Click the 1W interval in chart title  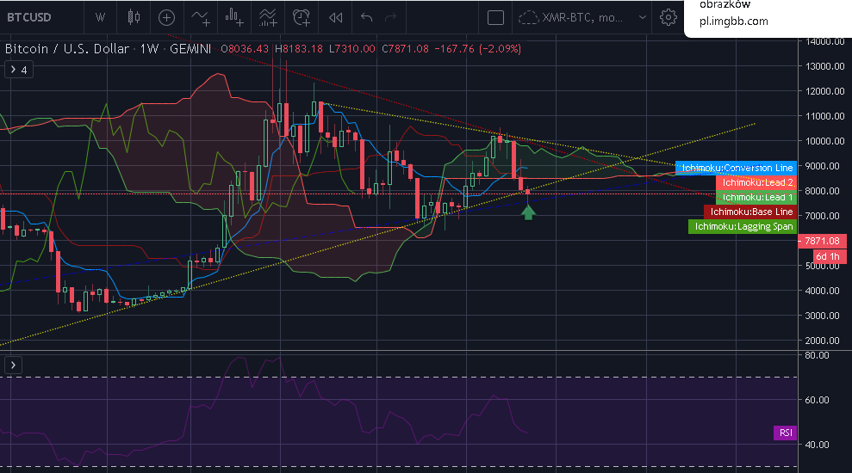coord(149,49)
